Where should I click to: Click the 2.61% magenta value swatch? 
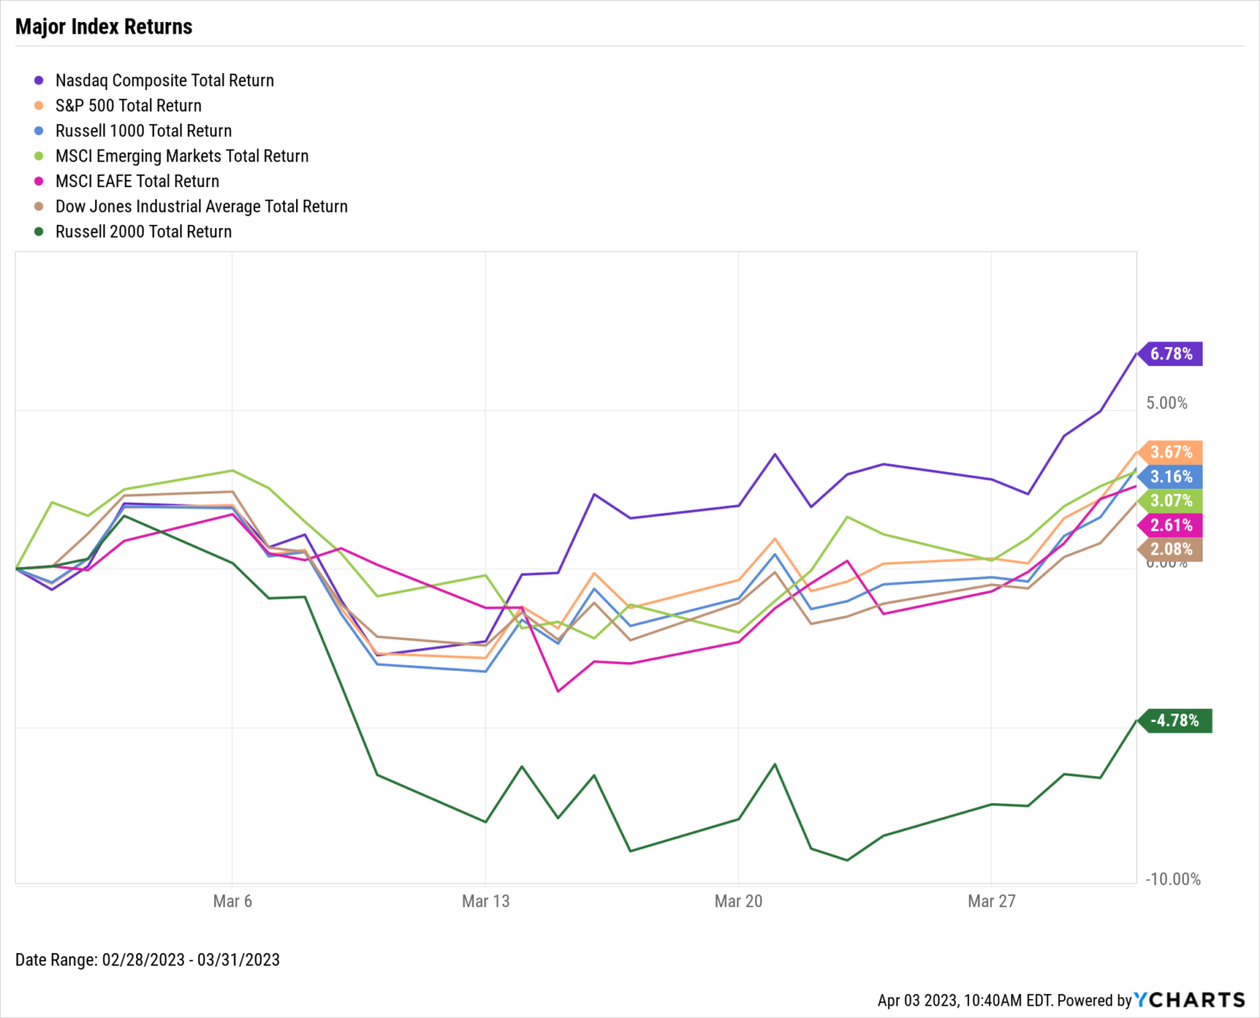click(1171, 525)
